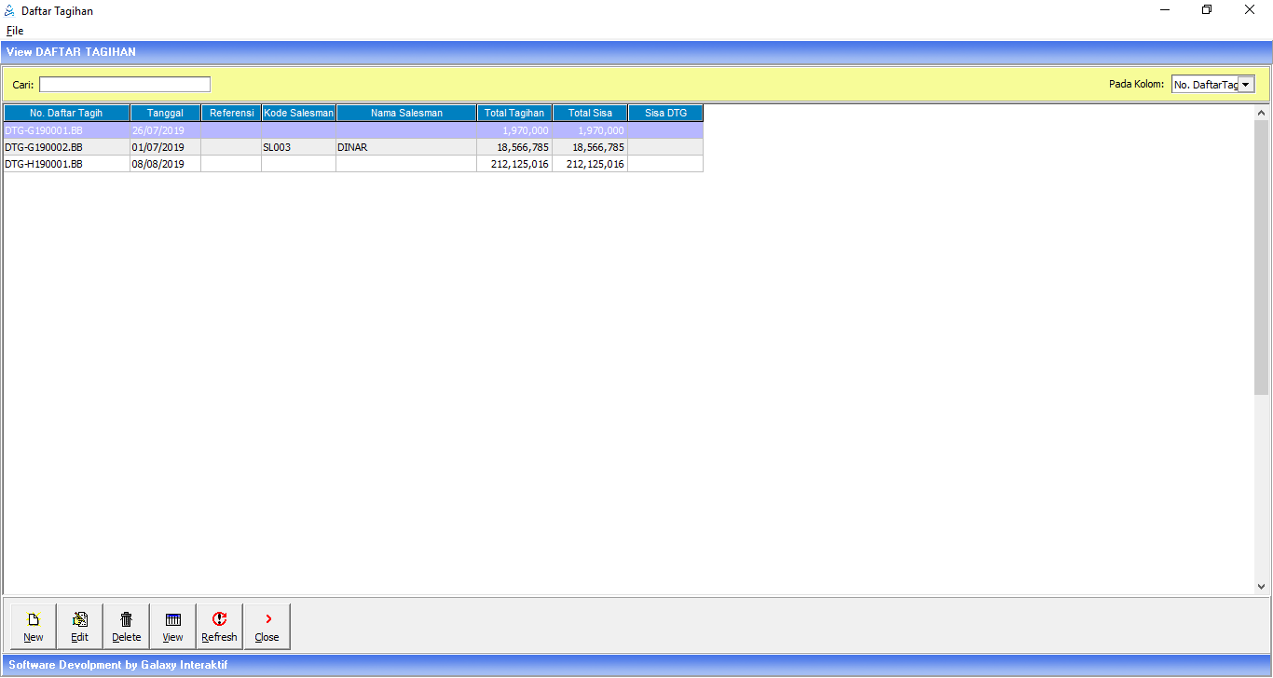Image resolution: width=1273 pixels, height=678 pixels.
Task: Click into the Cari search field
Action: click(125, 85)
